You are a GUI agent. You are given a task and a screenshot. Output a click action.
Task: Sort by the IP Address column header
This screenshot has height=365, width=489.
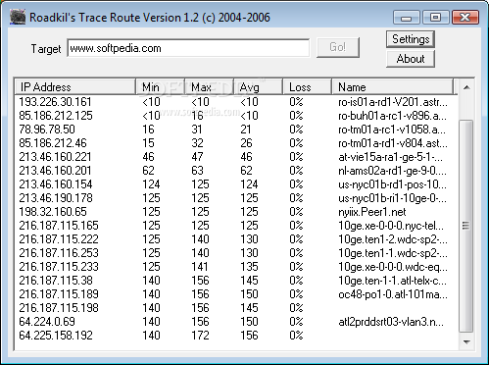75,87
